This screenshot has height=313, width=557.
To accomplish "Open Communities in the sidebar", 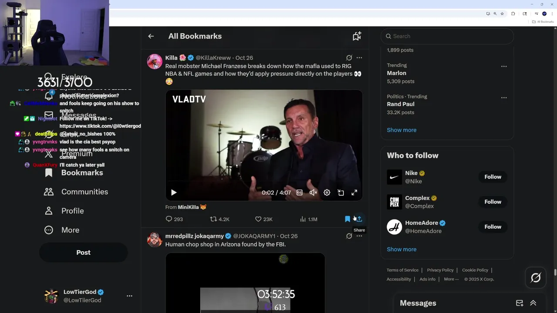I will coord(76,192).
